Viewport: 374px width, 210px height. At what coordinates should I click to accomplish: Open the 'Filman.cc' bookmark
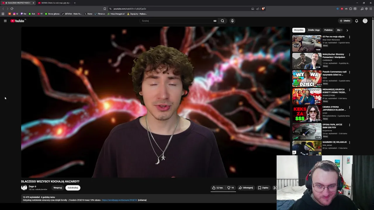[x=100, y=14]
